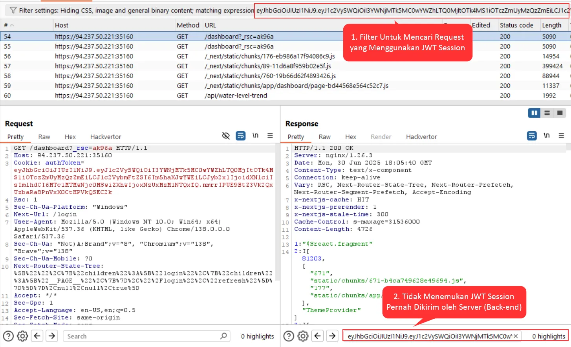Open the Response Hackvertor tab
Image resolution: width=571 pixels, height=347 pixels.
(421, 137)
